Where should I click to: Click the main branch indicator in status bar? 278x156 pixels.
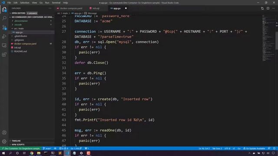pos(47,148)
